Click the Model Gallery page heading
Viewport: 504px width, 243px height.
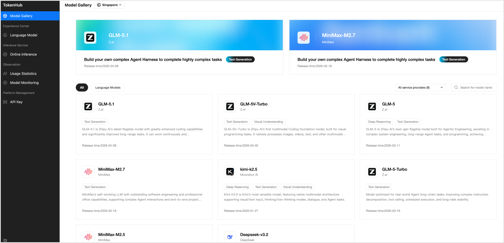point(78,5)
